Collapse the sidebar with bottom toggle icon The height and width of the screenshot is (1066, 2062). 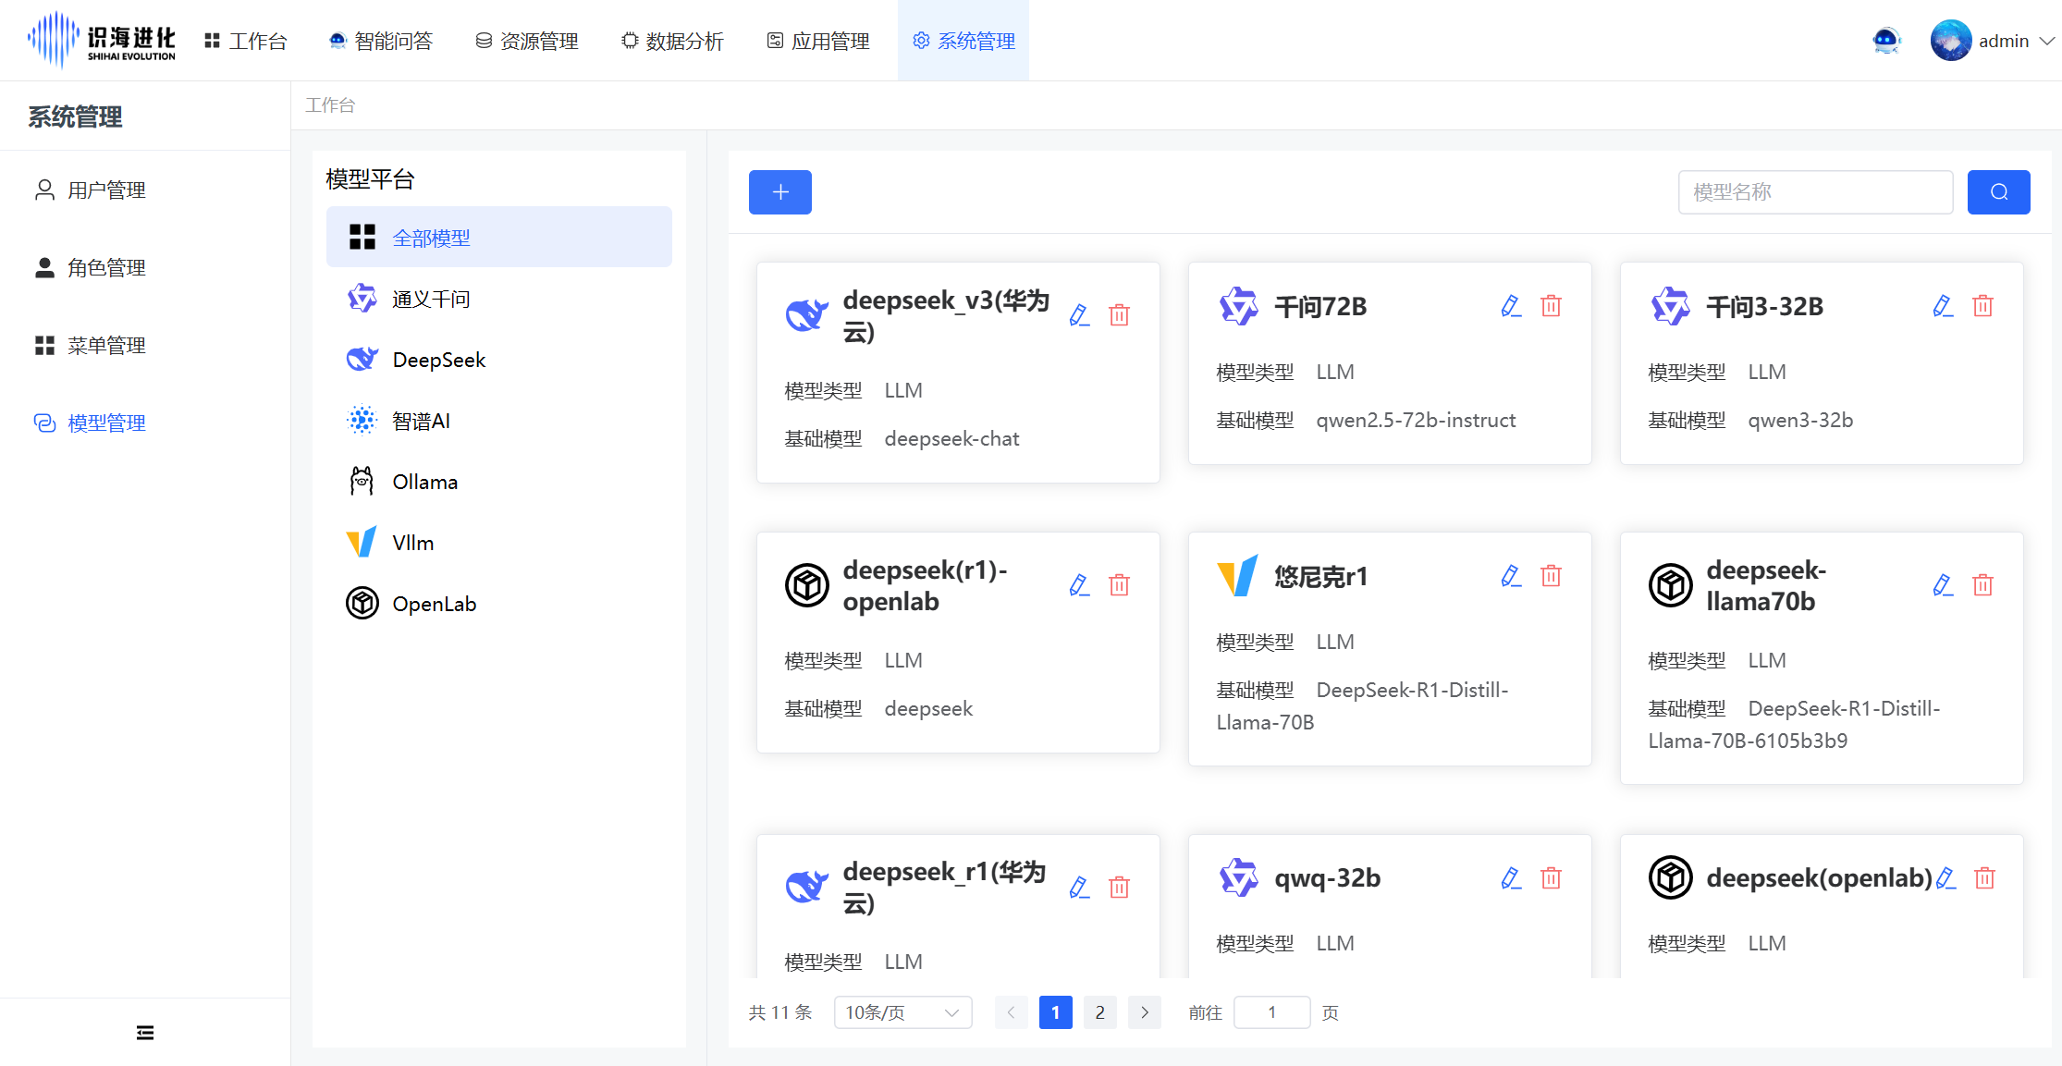pos(145,1033)
